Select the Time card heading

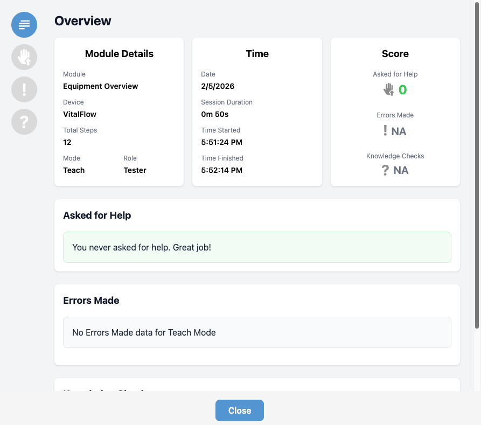point(257,53)
